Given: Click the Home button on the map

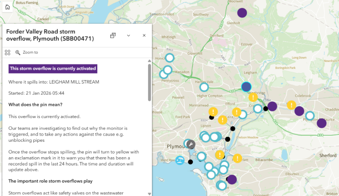Looking at the screenshot, I should click(x=7, y=8).
